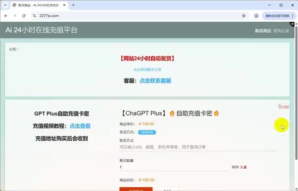Close the 购买商品 browser tab

(64, 5)
